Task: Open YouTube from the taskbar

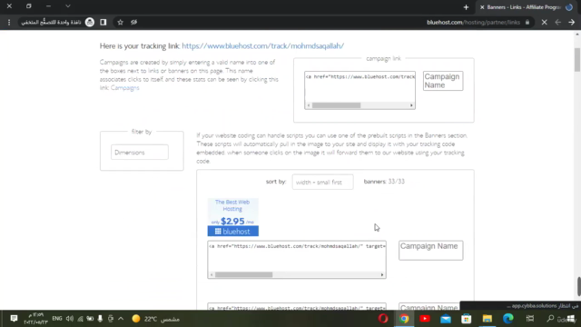Action: (425, 319)
